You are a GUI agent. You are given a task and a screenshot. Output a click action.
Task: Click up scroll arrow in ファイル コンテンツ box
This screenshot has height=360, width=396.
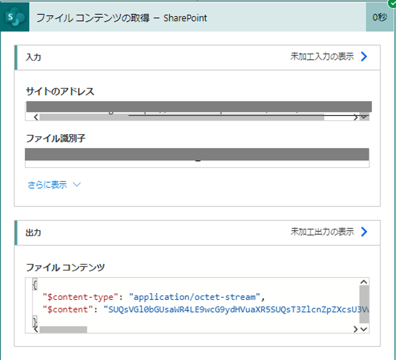364,282
